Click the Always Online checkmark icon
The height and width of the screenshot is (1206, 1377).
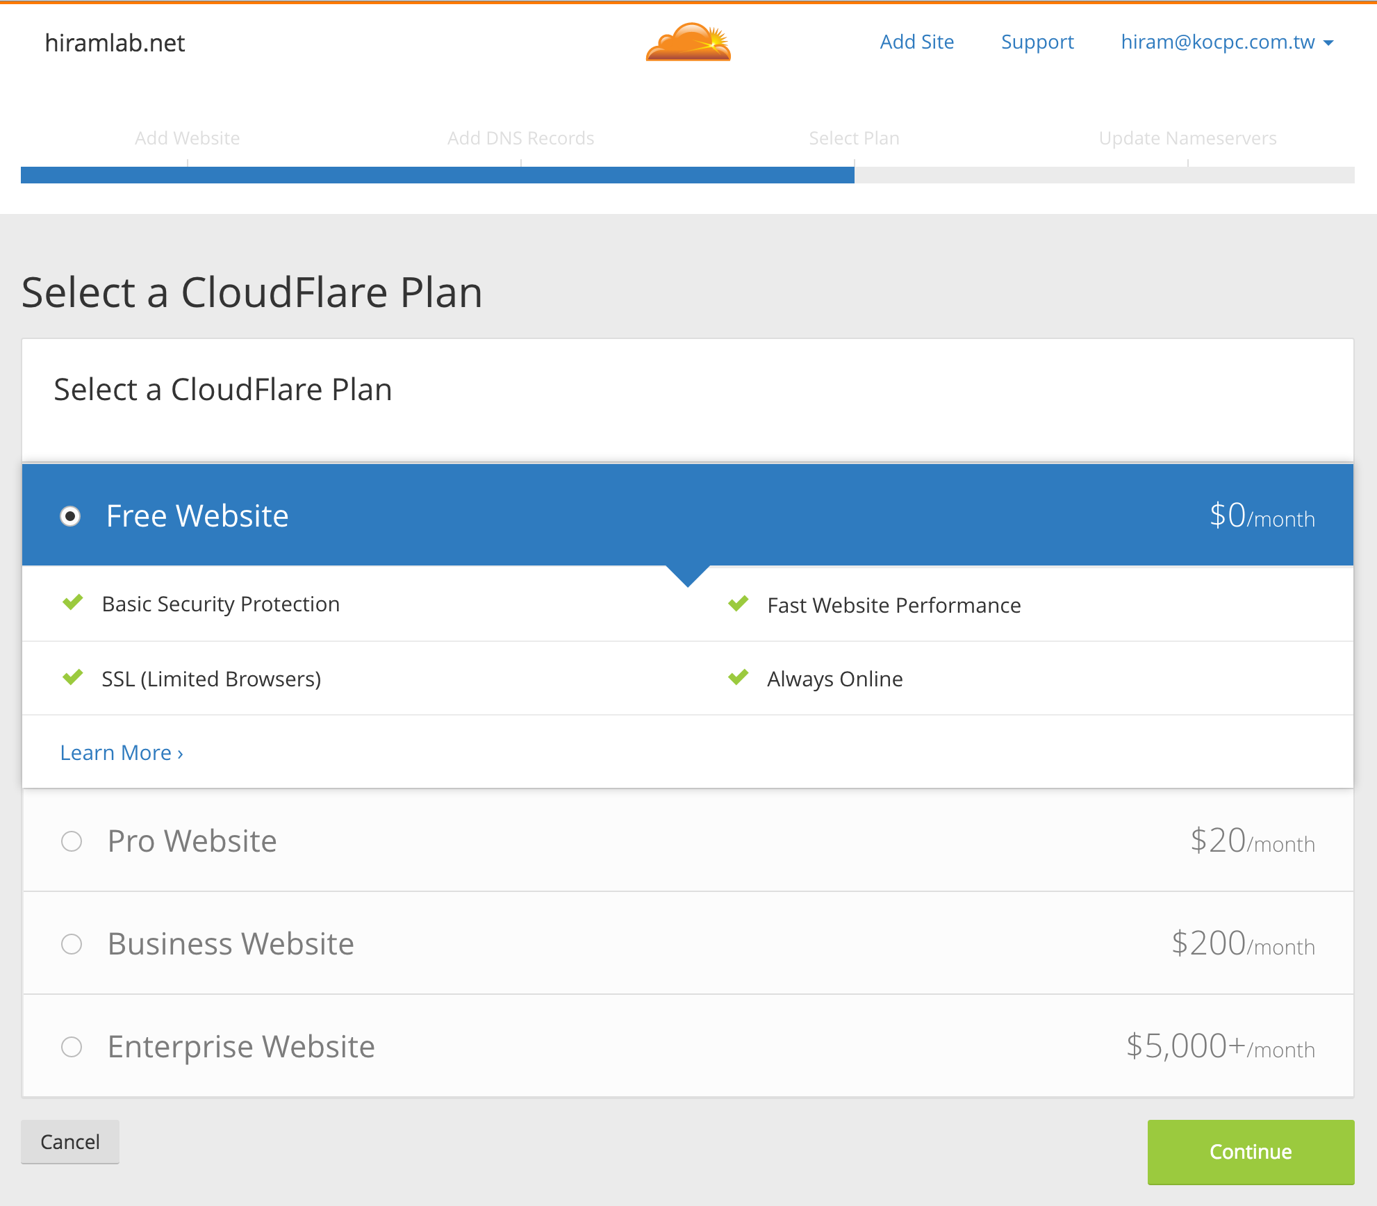(x=739, y=677)
